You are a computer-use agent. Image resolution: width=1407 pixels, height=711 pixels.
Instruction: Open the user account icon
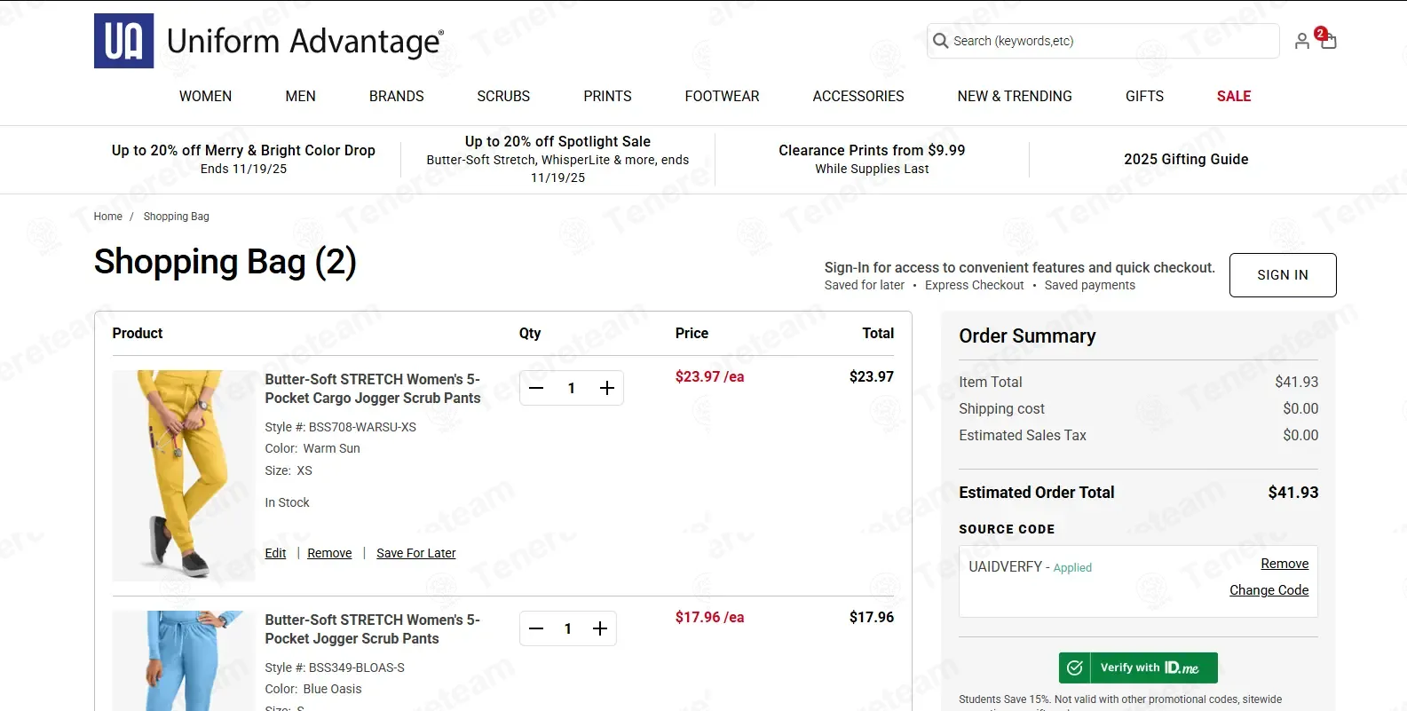[x=1301, y=41]
